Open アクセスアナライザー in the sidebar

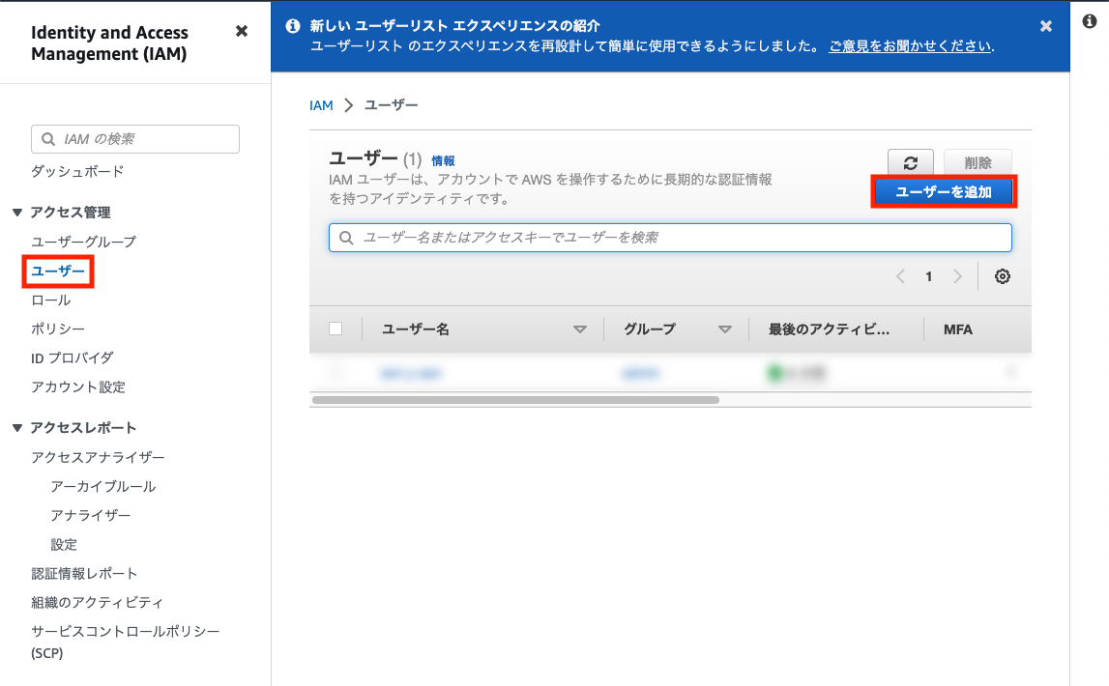[x=98, y=458]
